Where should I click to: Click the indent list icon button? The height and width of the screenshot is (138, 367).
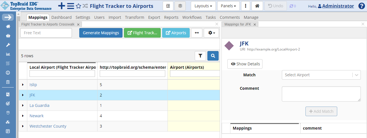tap(168, 6)
